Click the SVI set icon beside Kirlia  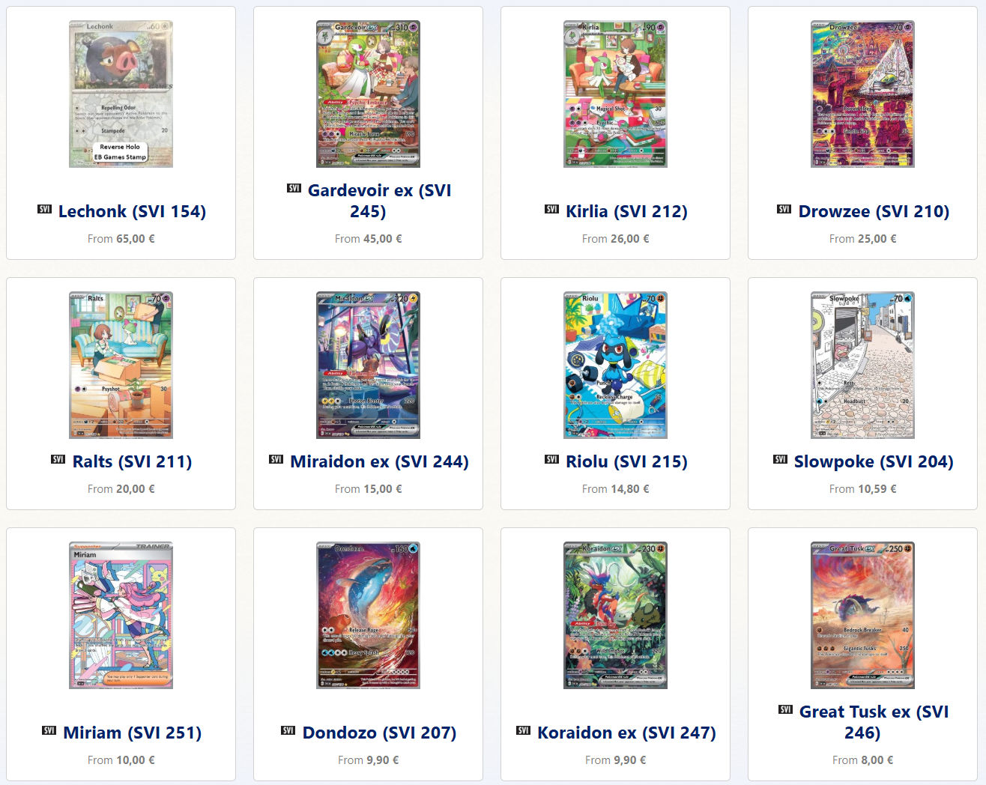click(x=551, y=209)
